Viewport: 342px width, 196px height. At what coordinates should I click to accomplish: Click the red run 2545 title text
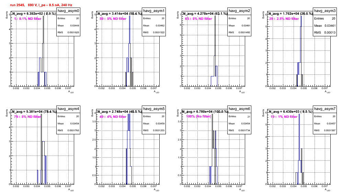[41, 5]
